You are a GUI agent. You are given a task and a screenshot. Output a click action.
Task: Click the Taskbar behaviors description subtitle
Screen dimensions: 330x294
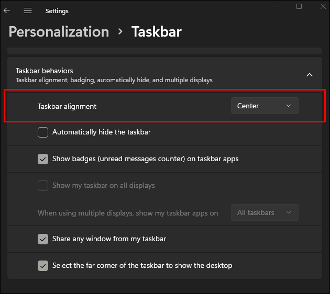[x=114, y=81]
